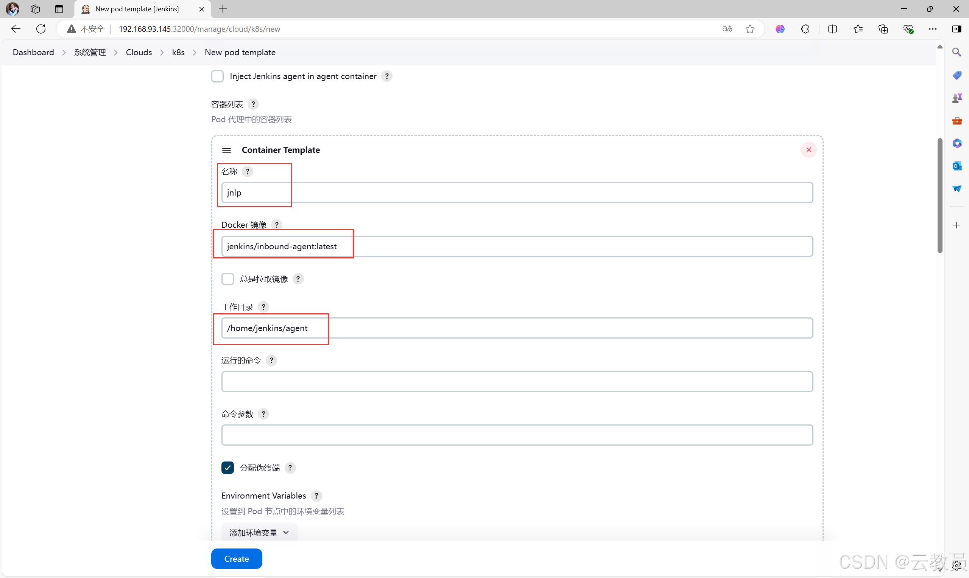Open the paper plane Drop sidebar icon
This screenshot has height=578, width=969.
[x=957, y=188]
